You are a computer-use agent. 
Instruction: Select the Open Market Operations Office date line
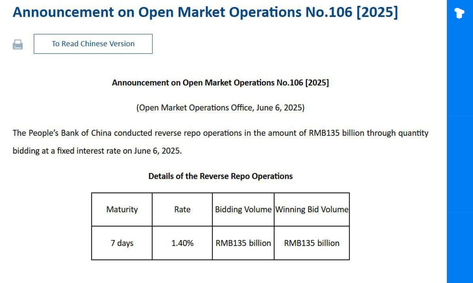pos(220,108)
